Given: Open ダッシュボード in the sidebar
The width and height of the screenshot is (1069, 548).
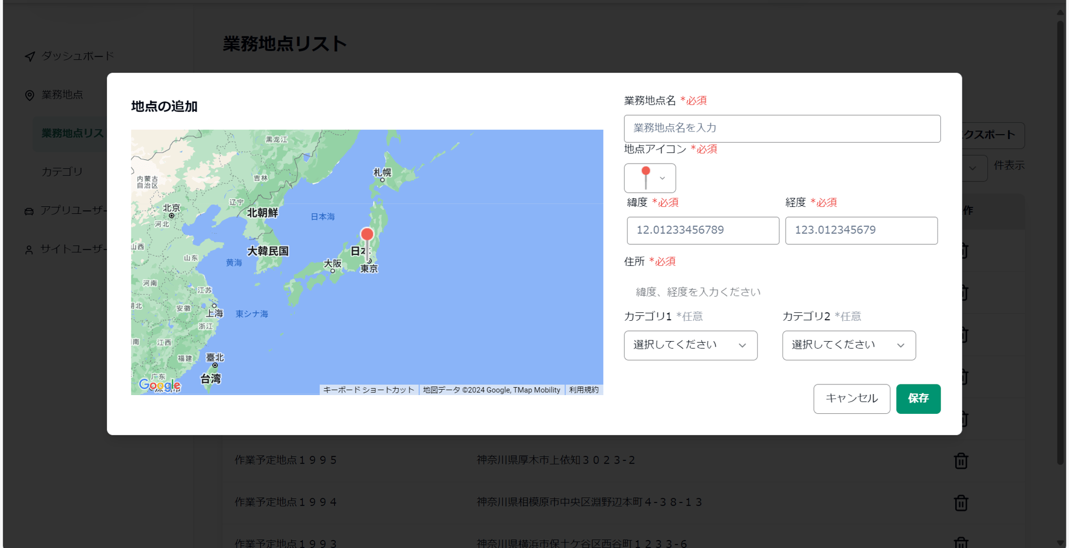Looking at the screenshot, I should coord(78,56).
